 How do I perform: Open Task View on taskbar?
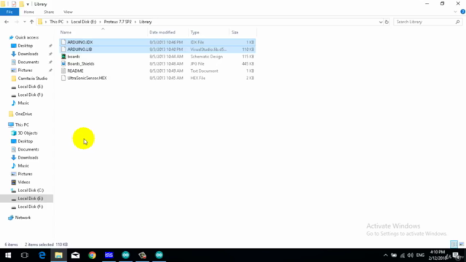click(25, 255)
